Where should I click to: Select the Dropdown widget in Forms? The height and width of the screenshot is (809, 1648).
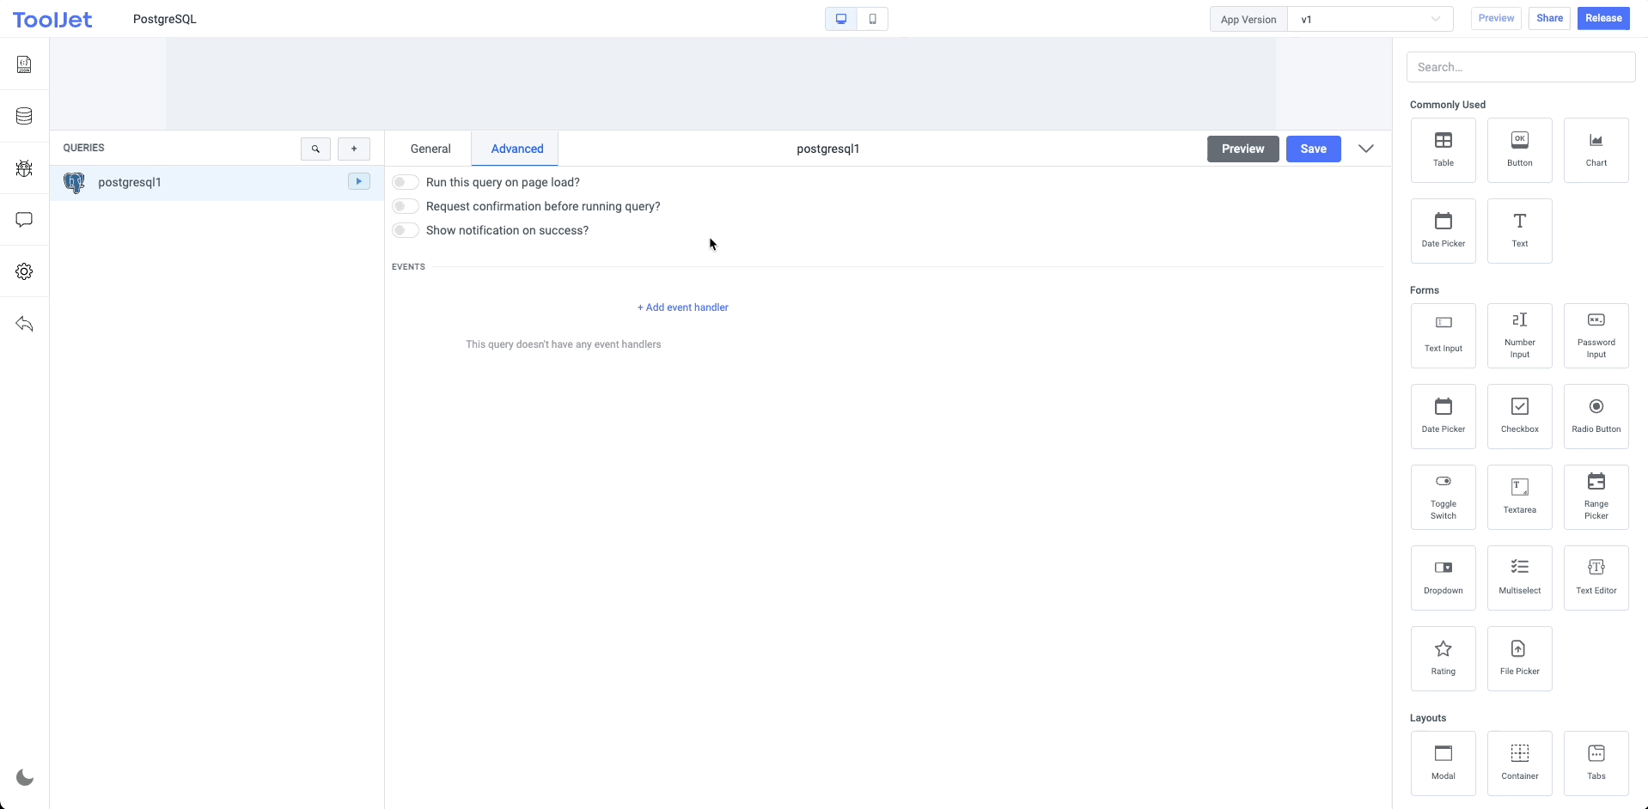click(1443, 578)
